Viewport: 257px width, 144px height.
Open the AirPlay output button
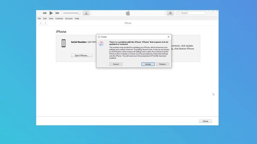(86, 13)
